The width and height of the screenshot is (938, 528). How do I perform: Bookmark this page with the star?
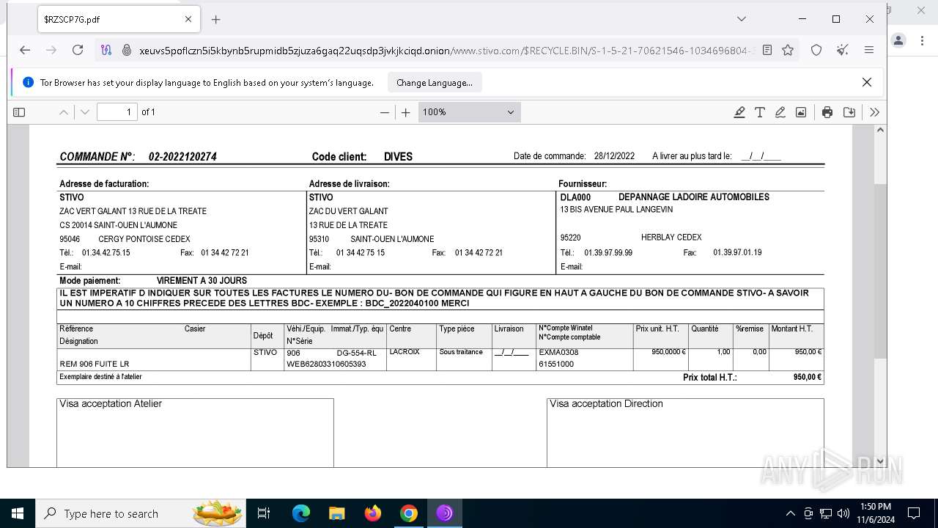point(788,50)
